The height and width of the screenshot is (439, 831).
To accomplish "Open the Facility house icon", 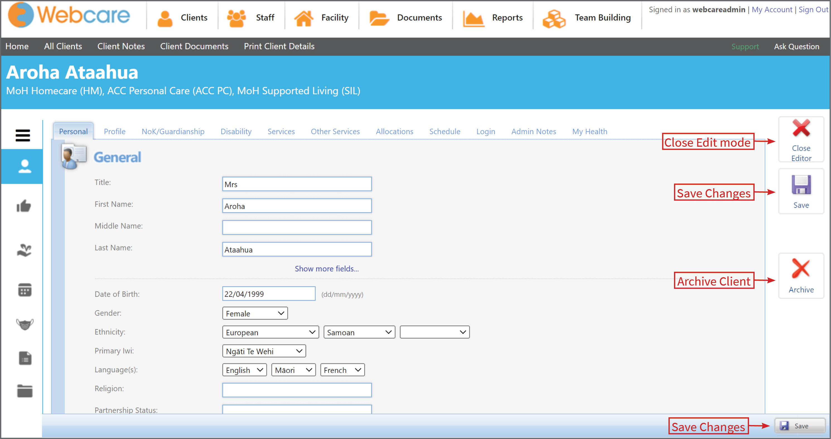I will 304,18.
